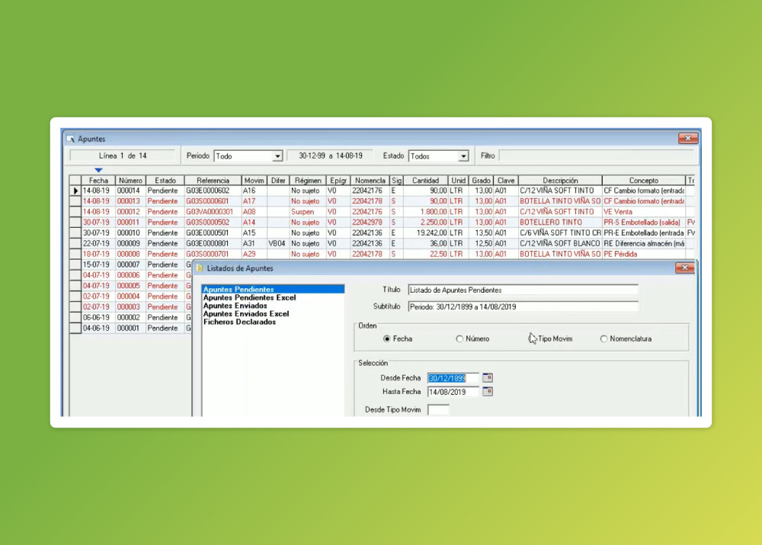Open calendar picker for Hasta Fecha
The height and width of the screenshot is (545, 762).
(x=488, y=391)
